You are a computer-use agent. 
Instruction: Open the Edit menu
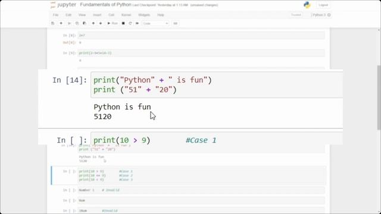click(68, 15)
